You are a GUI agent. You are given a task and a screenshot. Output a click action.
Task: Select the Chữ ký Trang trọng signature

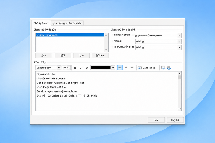tap(70, 35)
